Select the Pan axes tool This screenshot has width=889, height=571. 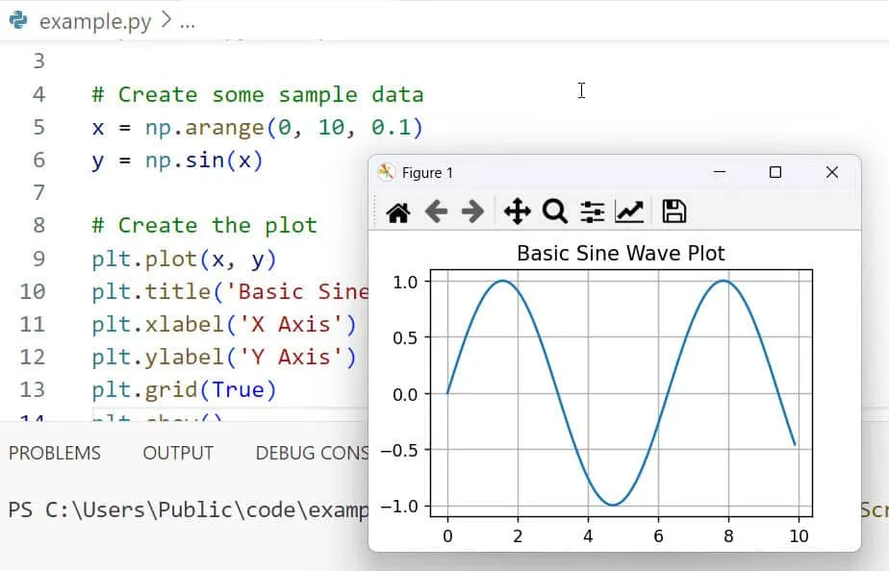point(517,211)
